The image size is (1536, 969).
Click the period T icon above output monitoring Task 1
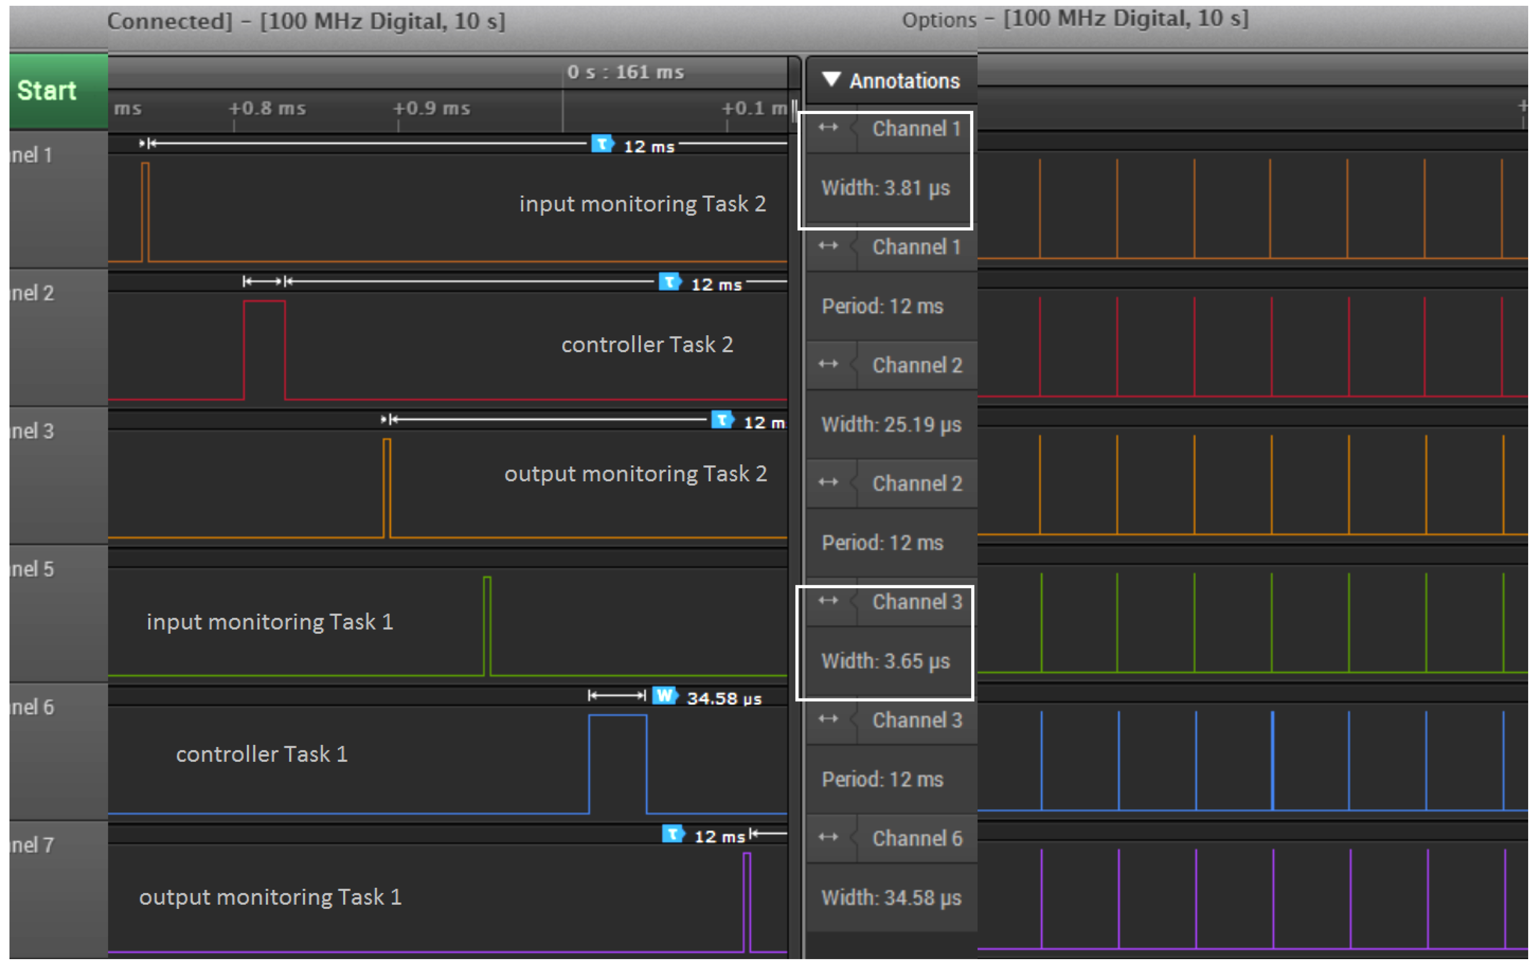click(x=672, y=834)
